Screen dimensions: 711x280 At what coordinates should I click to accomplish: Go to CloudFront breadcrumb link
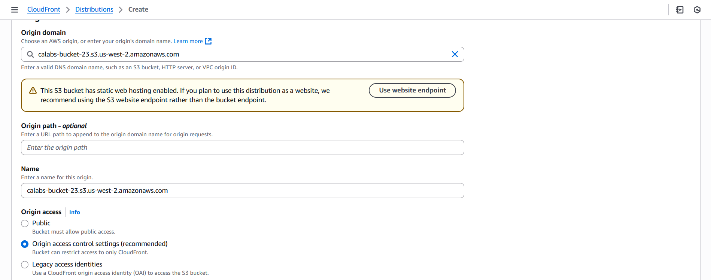(x=44, y=9)
